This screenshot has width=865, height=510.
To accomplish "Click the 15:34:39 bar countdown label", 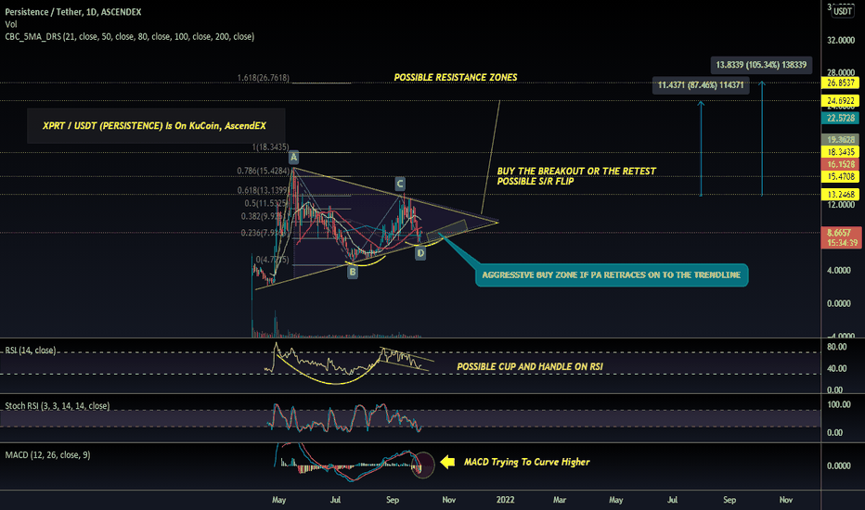I will point(841,243).
